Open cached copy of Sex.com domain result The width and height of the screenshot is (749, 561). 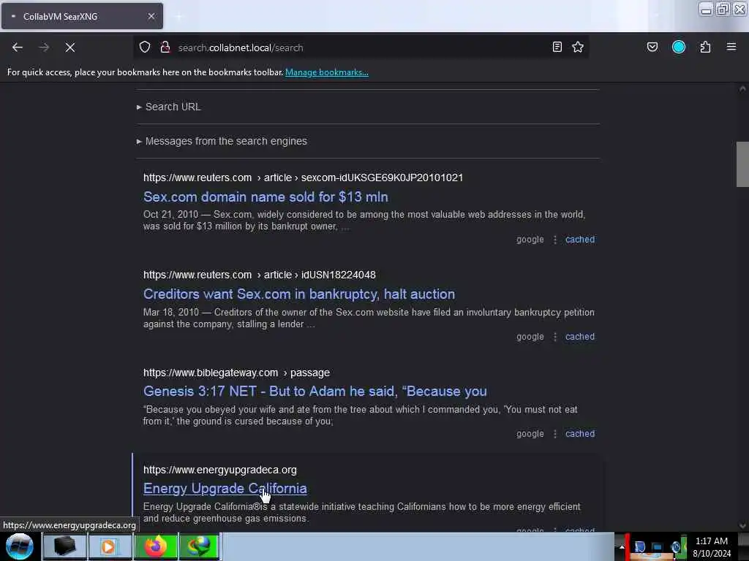(580, 240)
